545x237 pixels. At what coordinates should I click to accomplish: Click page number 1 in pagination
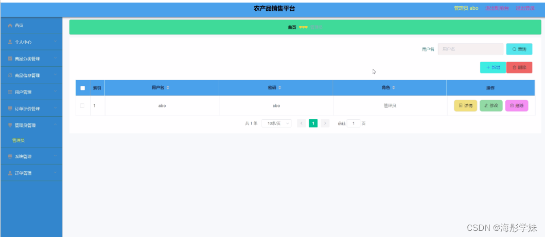(x=313, y=123)
